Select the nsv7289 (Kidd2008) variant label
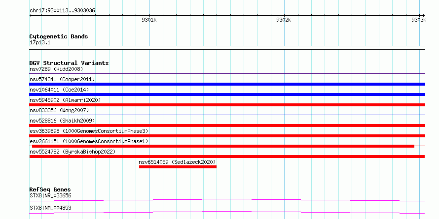 tap(56, 69)
